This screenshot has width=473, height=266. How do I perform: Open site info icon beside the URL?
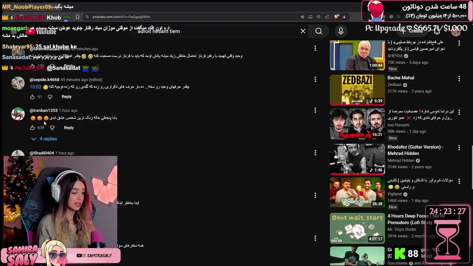(x=87, y=17)
